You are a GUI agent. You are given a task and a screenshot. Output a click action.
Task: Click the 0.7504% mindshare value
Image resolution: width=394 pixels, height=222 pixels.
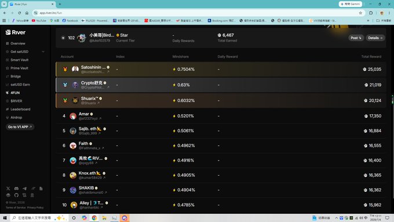click(x=185, y=70)
